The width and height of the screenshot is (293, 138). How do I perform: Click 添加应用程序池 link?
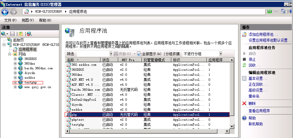click(x=261, y=34)
